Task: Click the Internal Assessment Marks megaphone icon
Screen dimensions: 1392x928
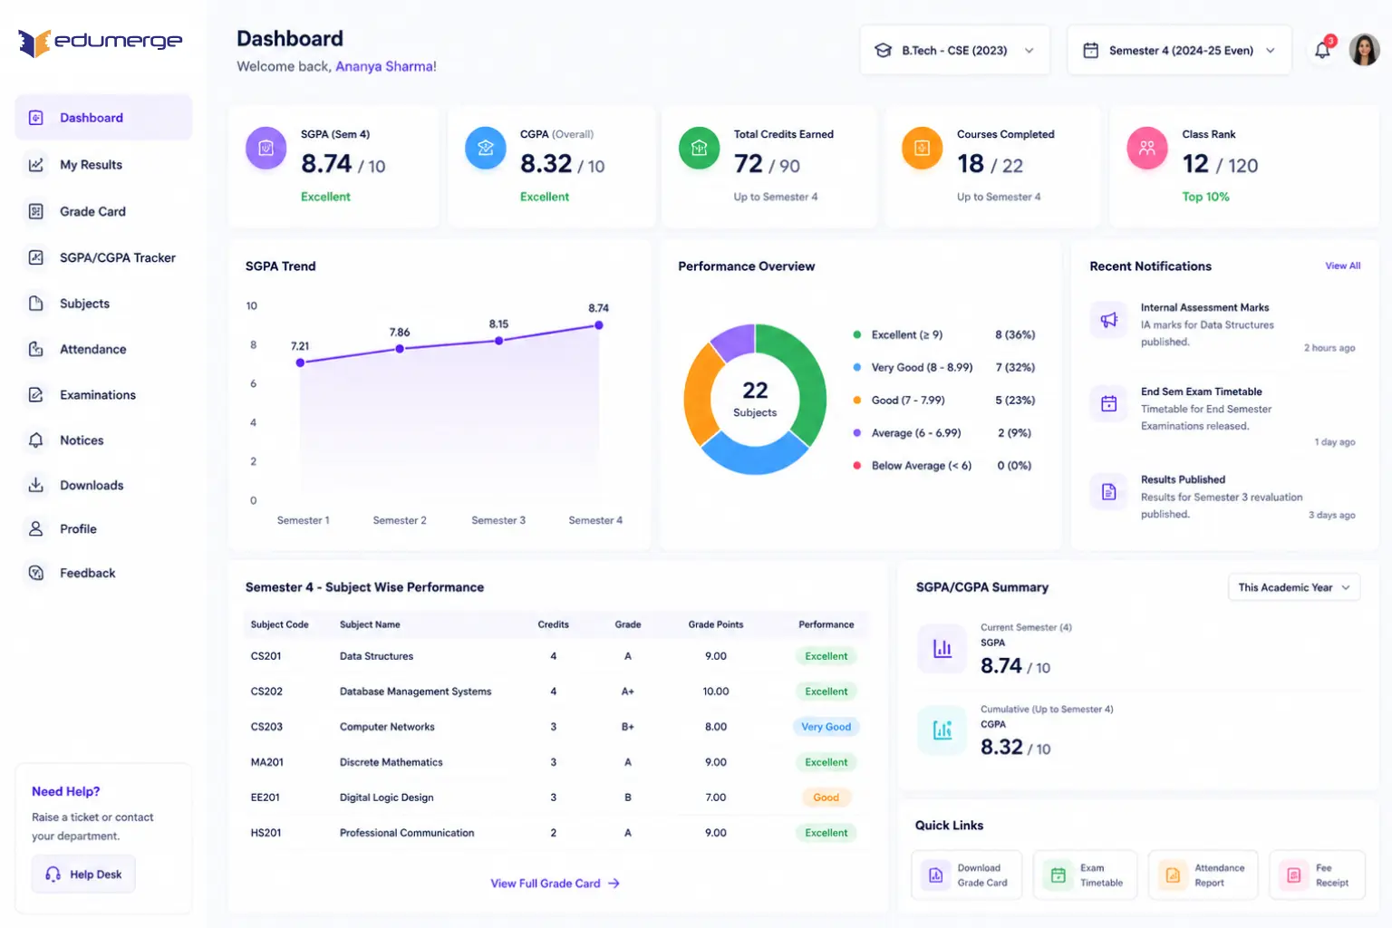Action: (x=1109, y=319)
